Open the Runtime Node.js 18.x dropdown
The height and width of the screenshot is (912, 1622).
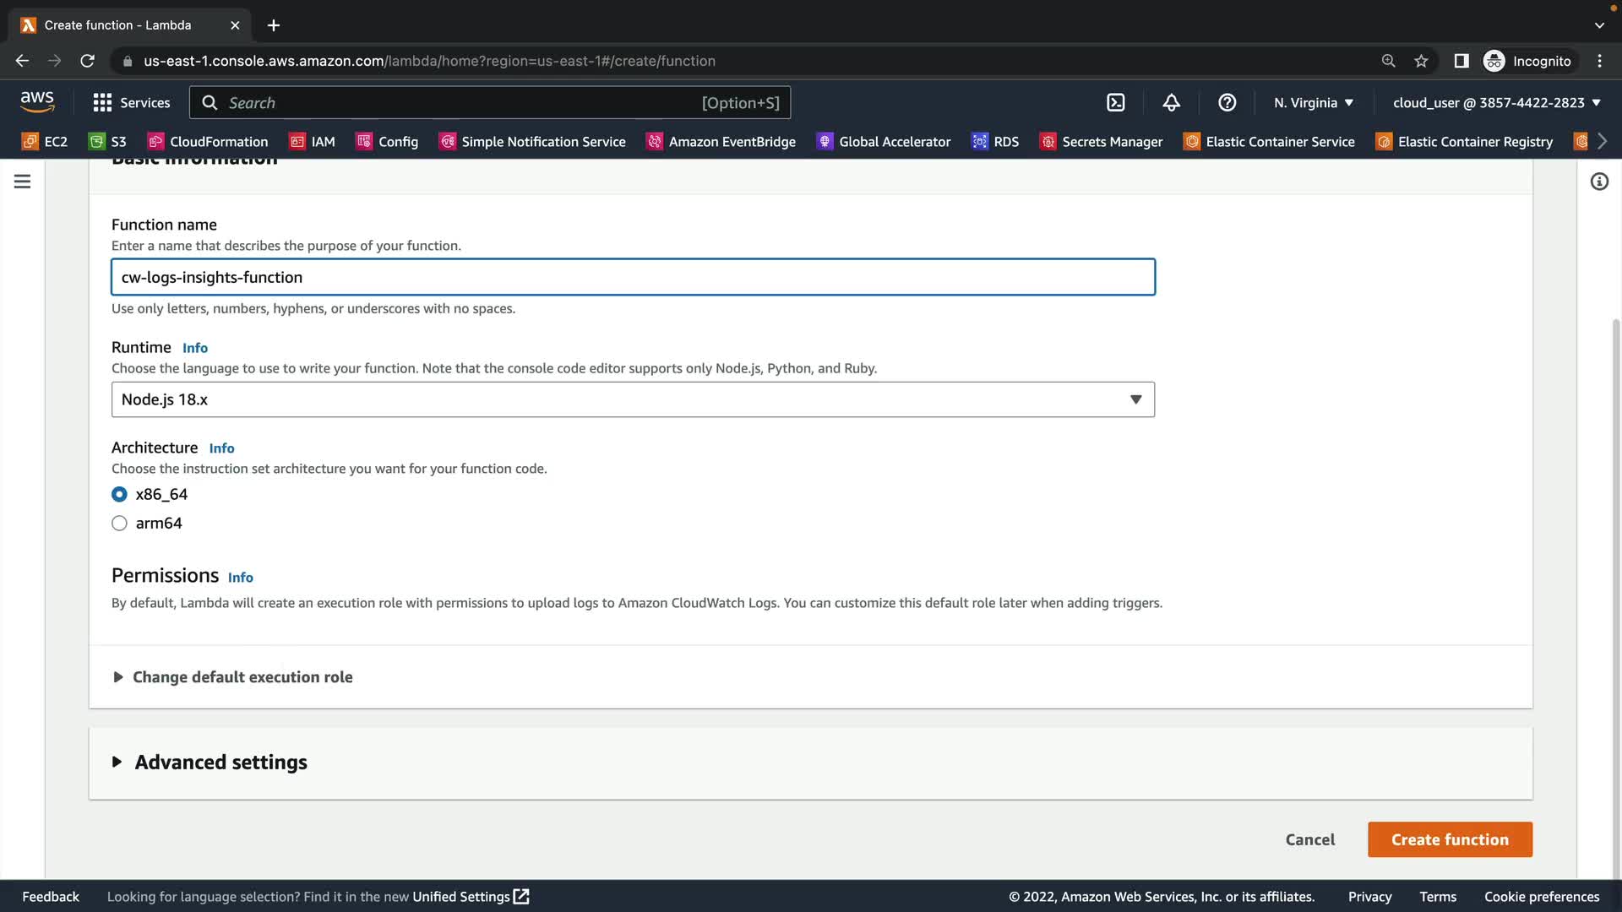[633, 399]
